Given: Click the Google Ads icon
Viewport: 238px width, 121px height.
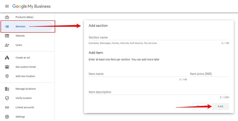Looking at the screenshot, I should (7, 58).
